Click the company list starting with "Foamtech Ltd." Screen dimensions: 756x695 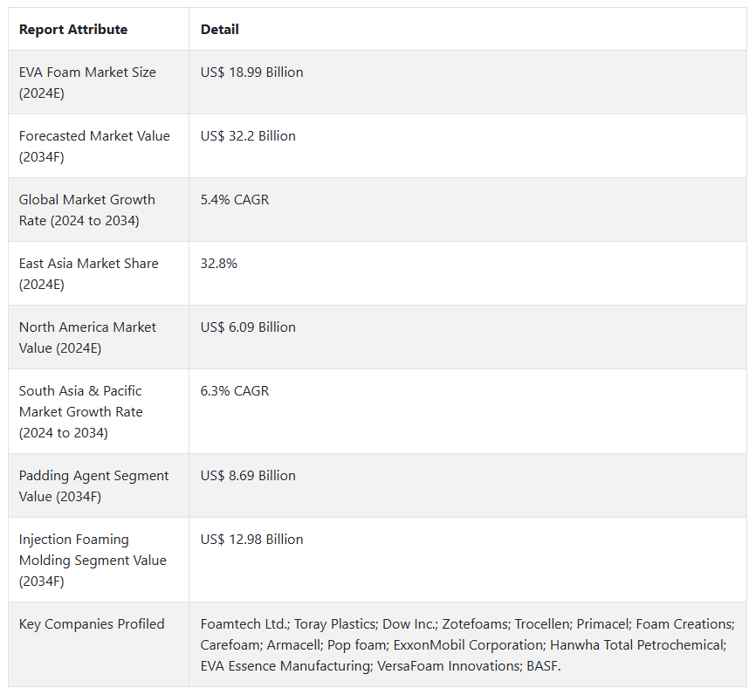coord(467,644)
